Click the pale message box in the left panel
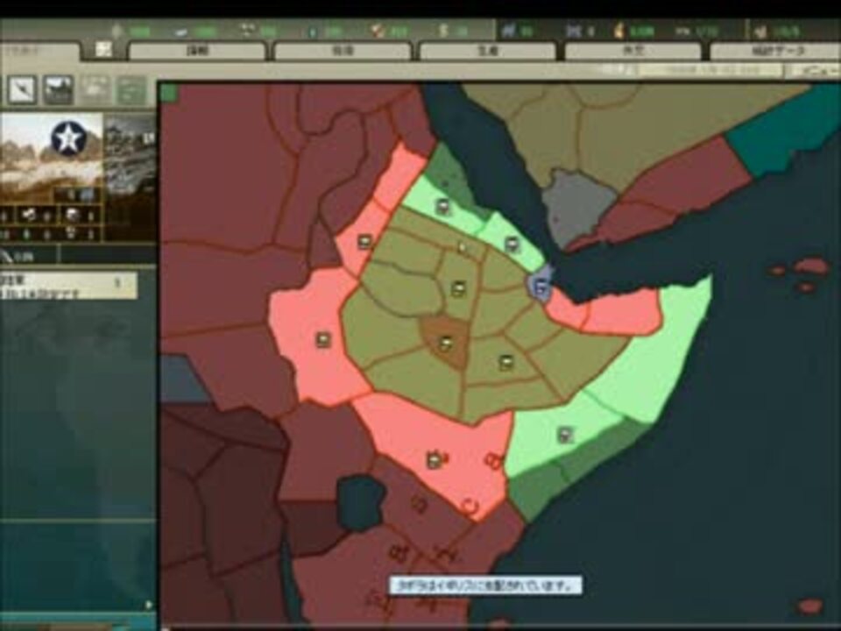Screen dimensions: 841x631 click(x=68, y=285)
